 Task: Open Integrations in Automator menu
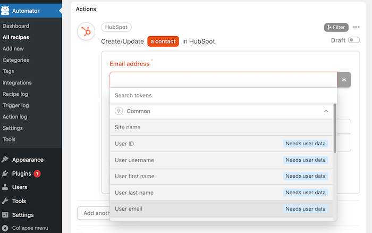pyautogui.click(x=17, y=82)
